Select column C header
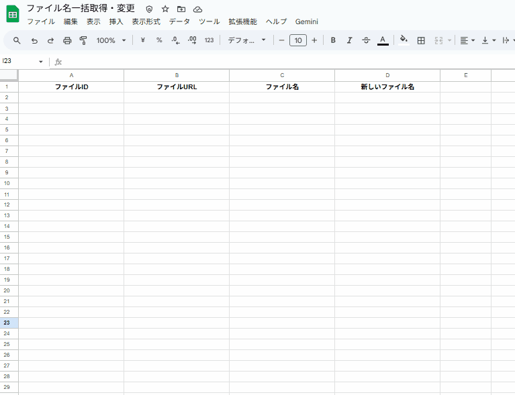The image size is (515, 395). [x=282, y=75]
